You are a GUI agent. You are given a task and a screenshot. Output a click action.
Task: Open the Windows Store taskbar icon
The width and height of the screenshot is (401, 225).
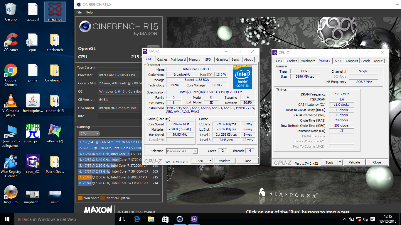[165, 219]
